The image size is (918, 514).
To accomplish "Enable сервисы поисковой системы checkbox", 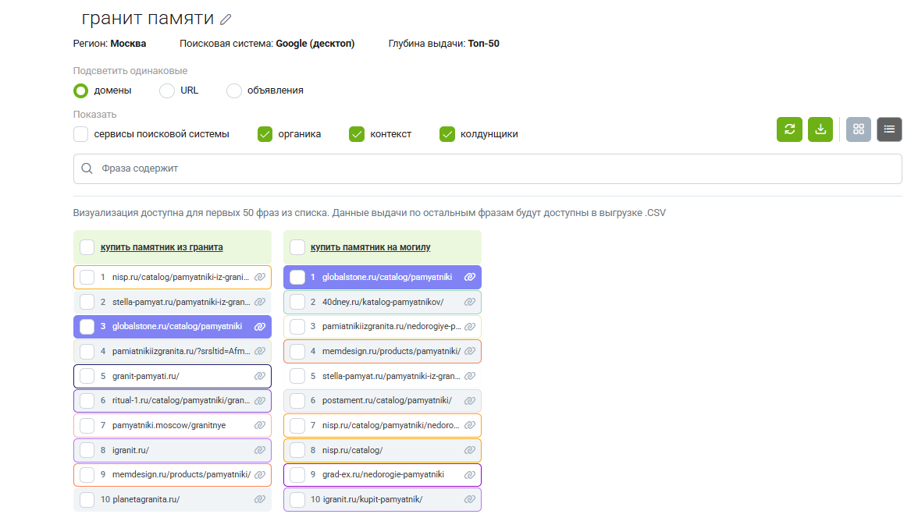I will [81, 134].
